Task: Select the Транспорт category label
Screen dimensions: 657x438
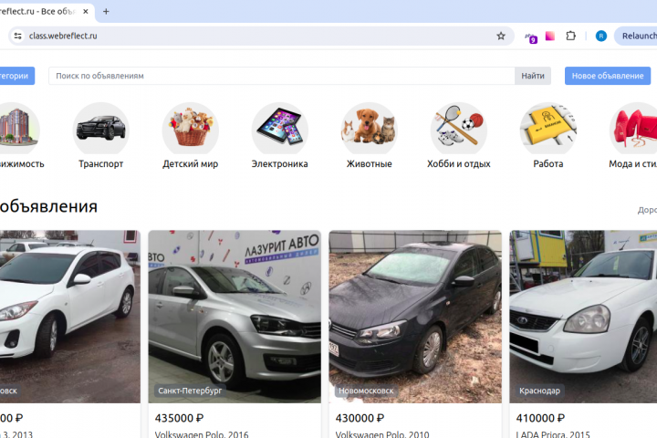Action: (100, 164)
